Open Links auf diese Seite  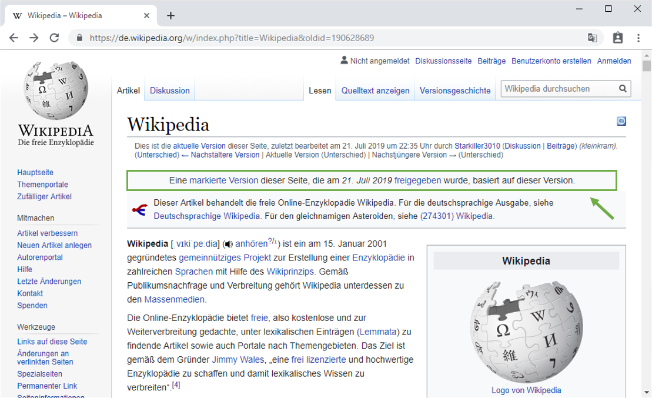(52, 342)
